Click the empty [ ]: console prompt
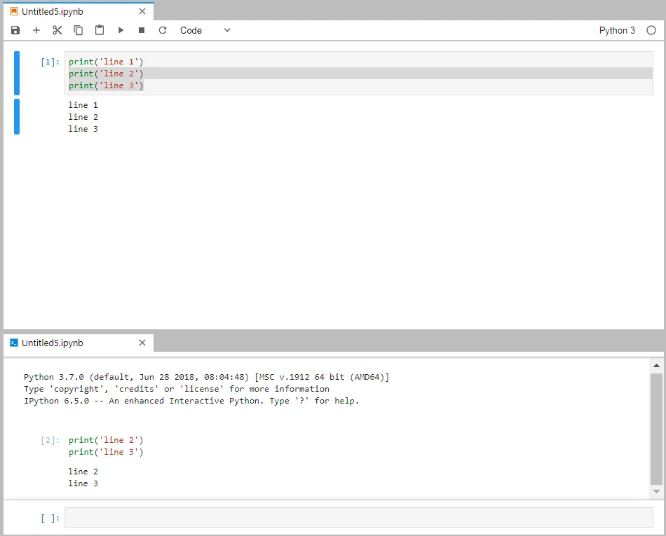Screen dimensions: 666x536 (x=50, y=518)
